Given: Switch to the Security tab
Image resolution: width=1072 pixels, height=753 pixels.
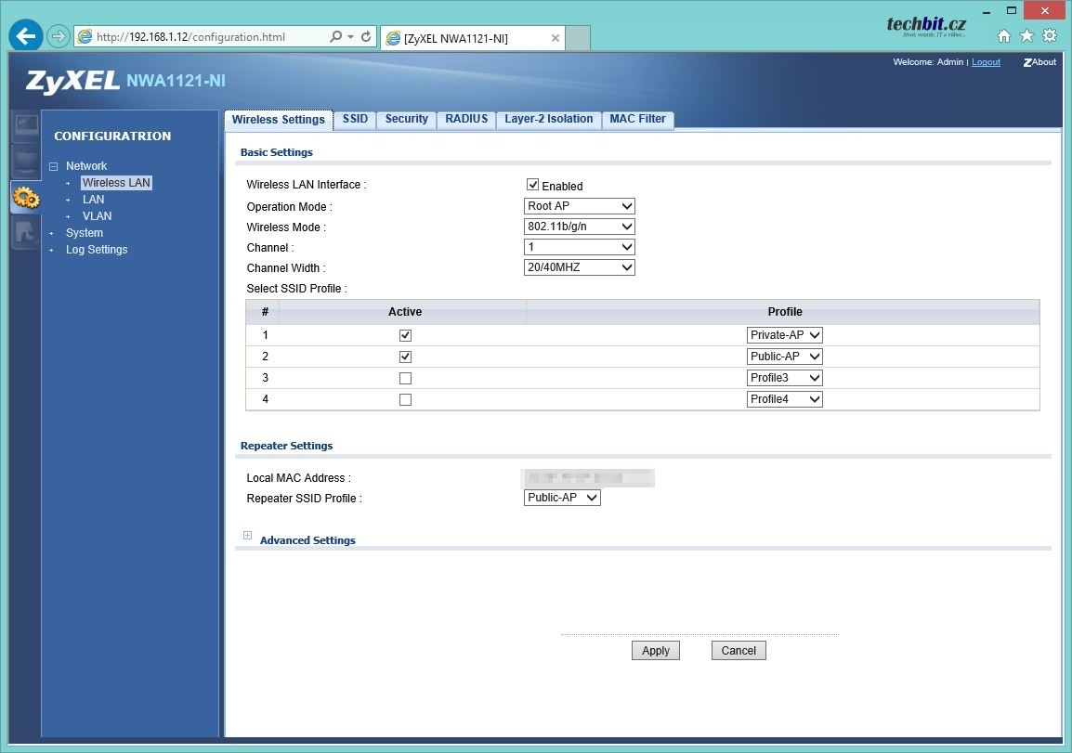Looking at the screenshot, I should click(406, 119).
